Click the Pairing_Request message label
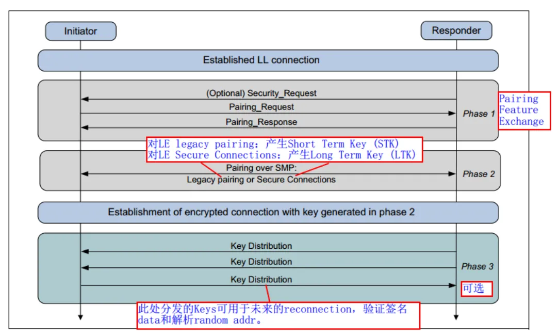558x336 pixels. click(x=261, y=107)
